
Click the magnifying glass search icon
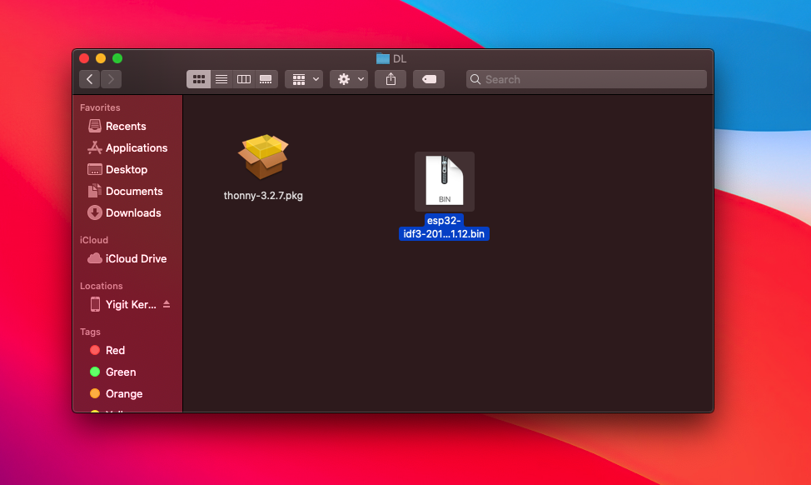click(475, 79)
